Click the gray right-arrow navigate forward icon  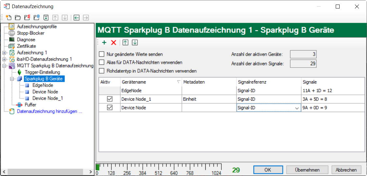86,17
